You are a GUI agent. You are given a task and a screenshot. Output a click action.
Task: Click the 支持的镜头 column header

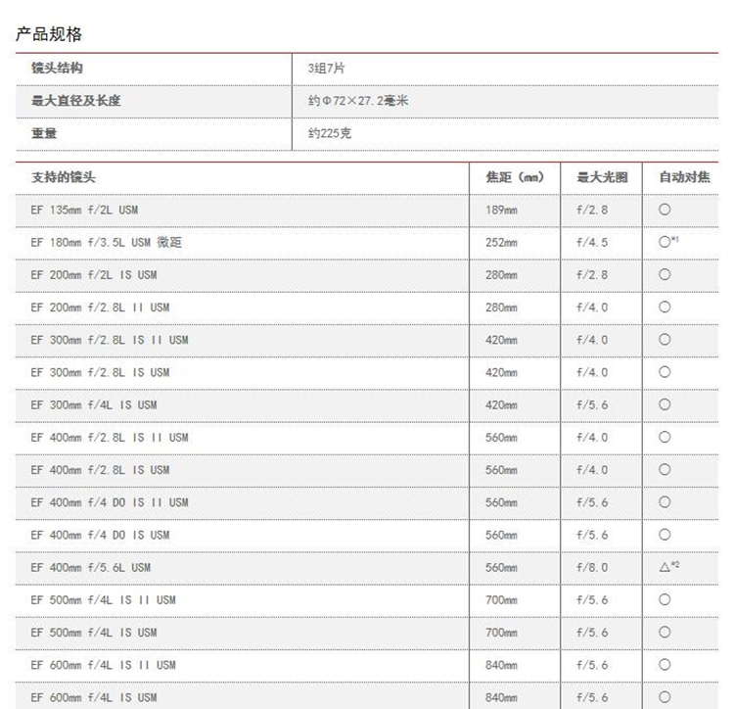pos(64,177)
